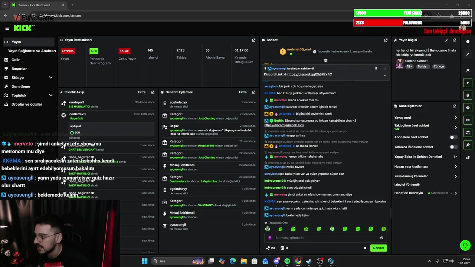Click the pencil icon in right sidebar
This screenshot has width=475, height=267.
[468, 54]
